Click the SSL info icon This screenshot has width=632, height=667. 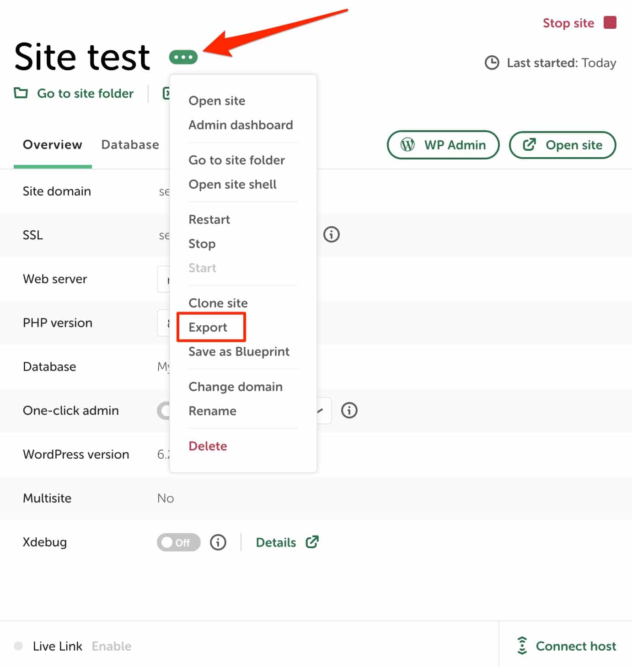332,234
